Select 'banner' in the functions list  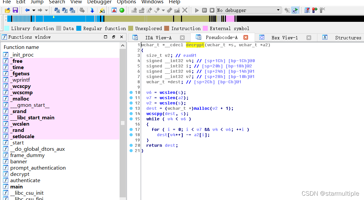18,162
